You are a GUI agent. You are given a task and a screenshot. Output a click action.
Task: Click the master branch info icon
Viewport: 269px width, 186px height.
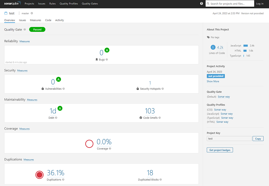tap(32, 13)
